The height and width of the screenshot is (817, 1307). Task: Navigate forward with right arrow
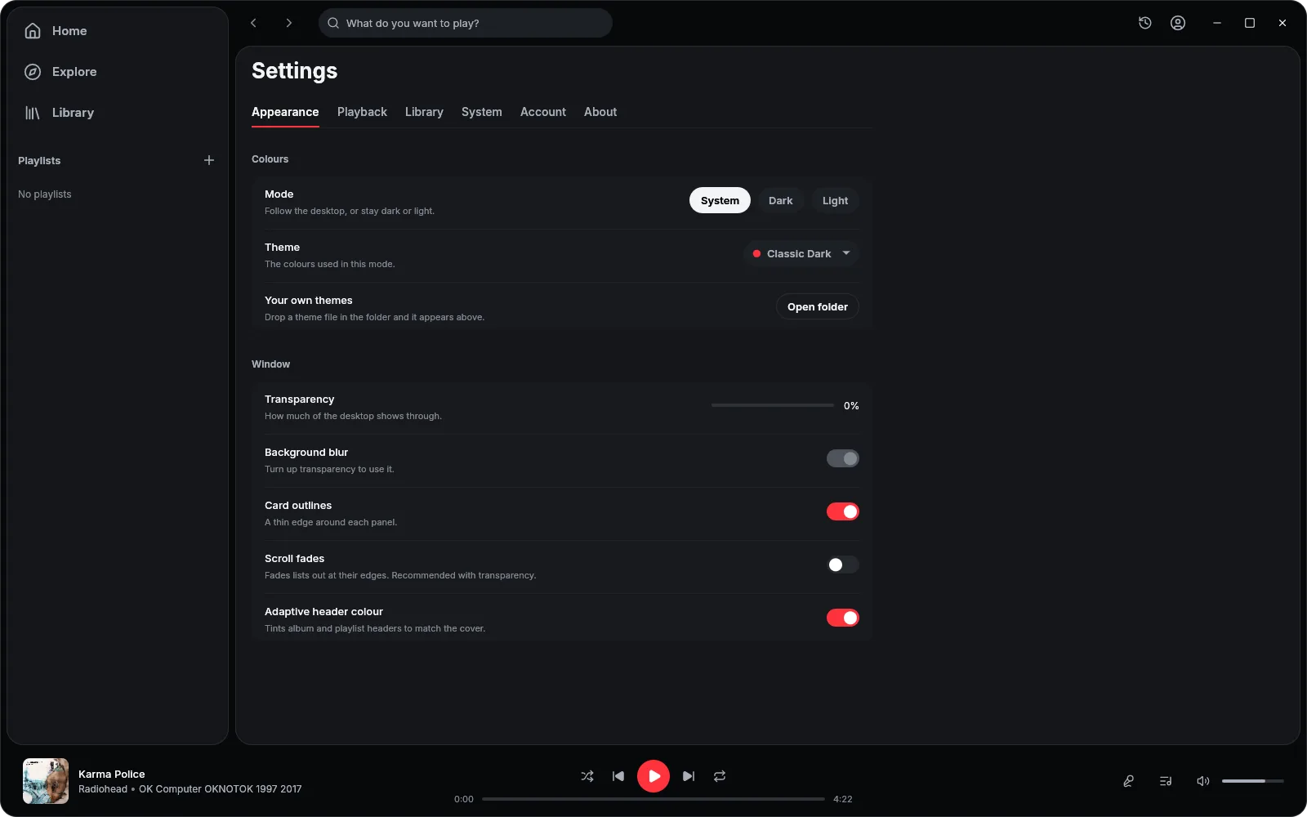tap(288, 23)
